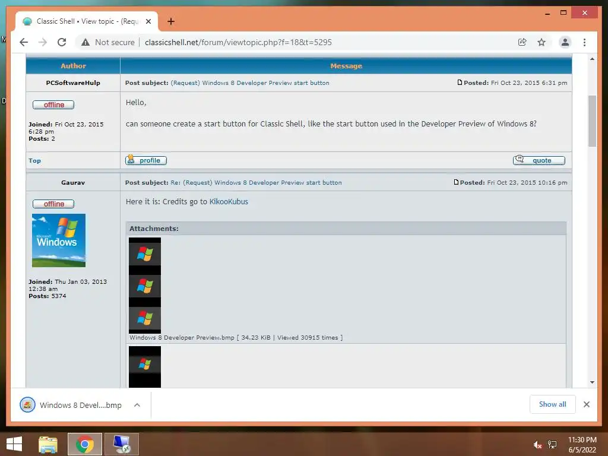Click Gaurav's Windows XP avatar
This screenshot has height=456, width=608.
click(x=59, y=240)
